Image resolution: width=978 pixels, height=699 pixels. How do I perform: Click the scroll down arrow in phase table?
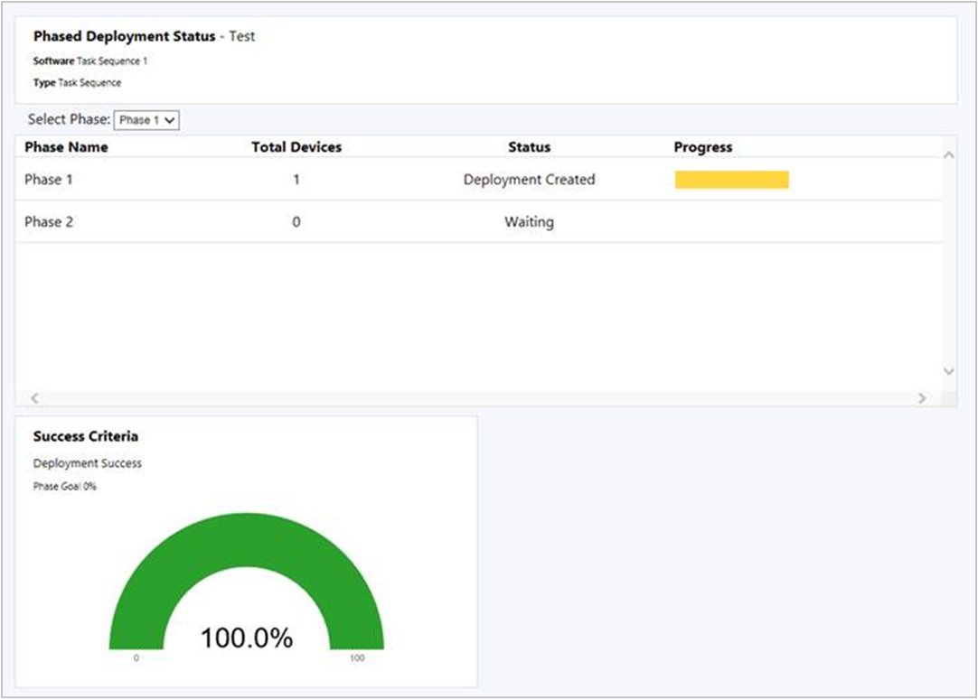click(949, 370)
